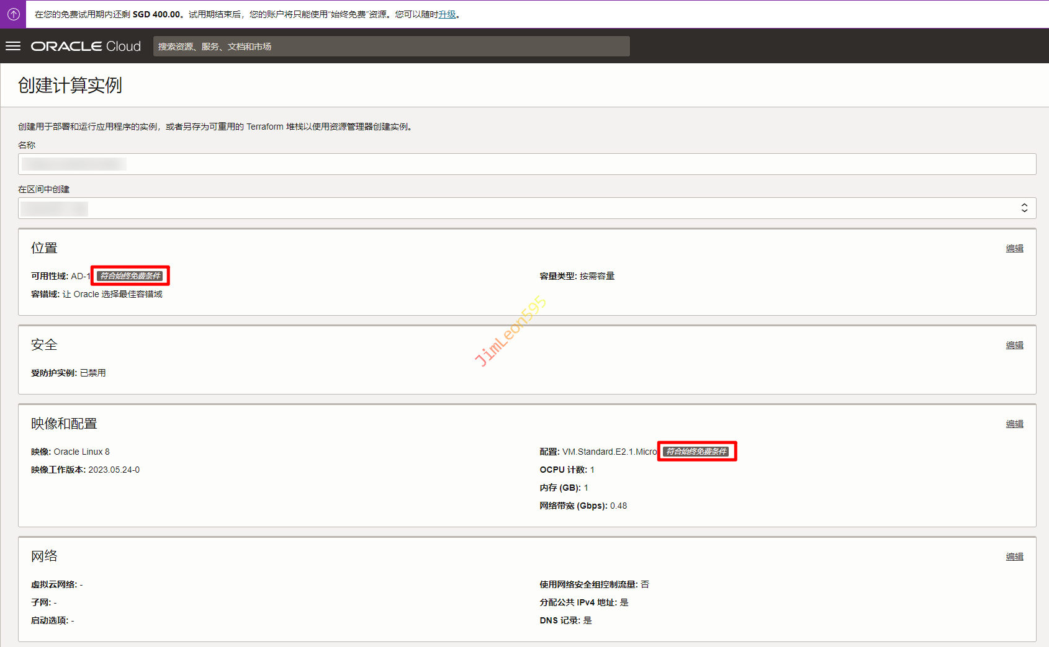The image size is (1049, 647).
Task: Click the 创建计算实例 page title
Action: click(70, 85)
